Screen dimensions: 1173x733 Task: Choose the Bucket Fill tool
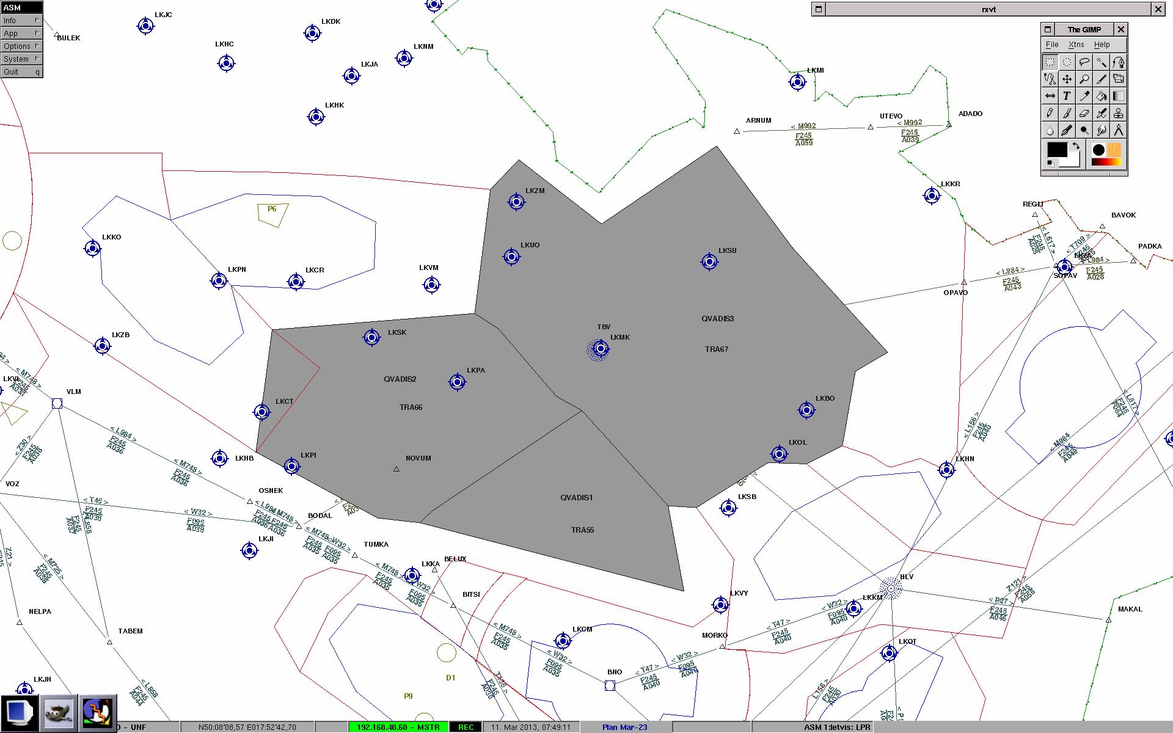(1101, 96)
